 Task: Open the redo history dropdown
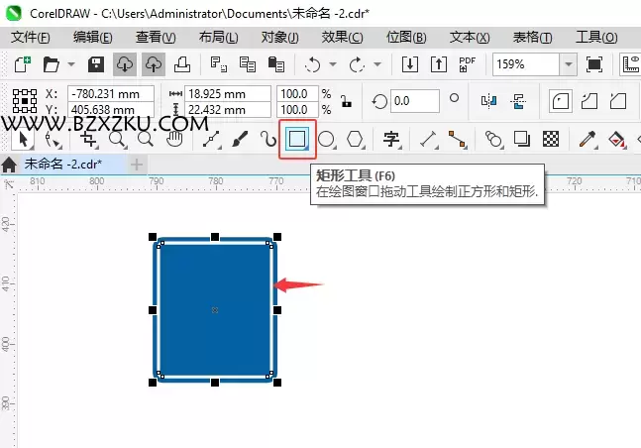point(377,64)
